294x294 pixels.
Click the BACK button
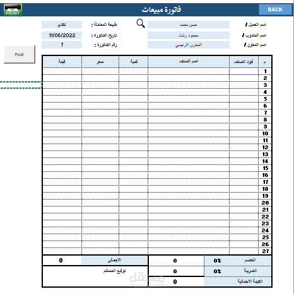275,9
